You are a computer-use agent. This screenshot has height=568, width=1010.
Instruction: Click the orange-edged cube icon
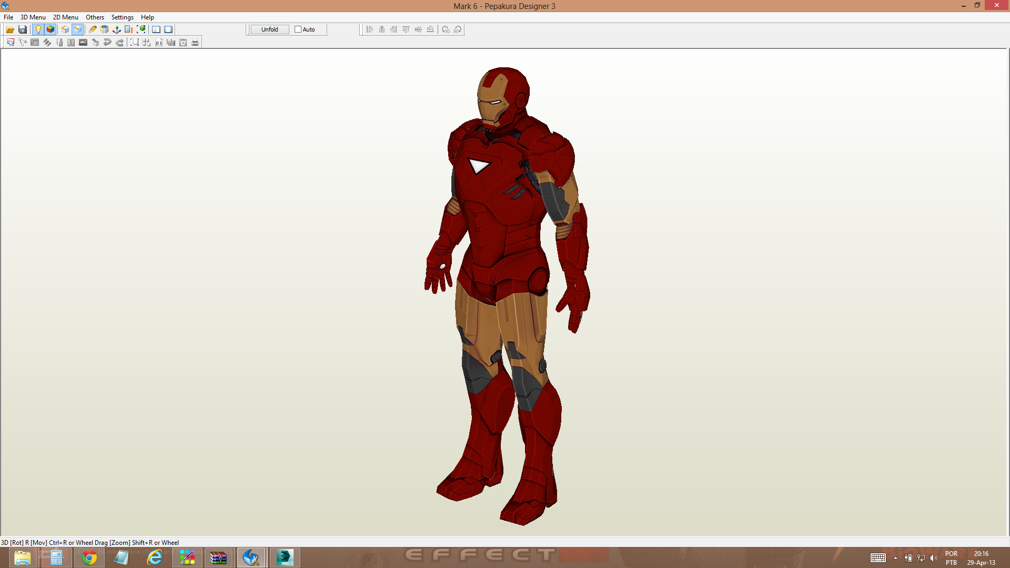tap(65, 29)
